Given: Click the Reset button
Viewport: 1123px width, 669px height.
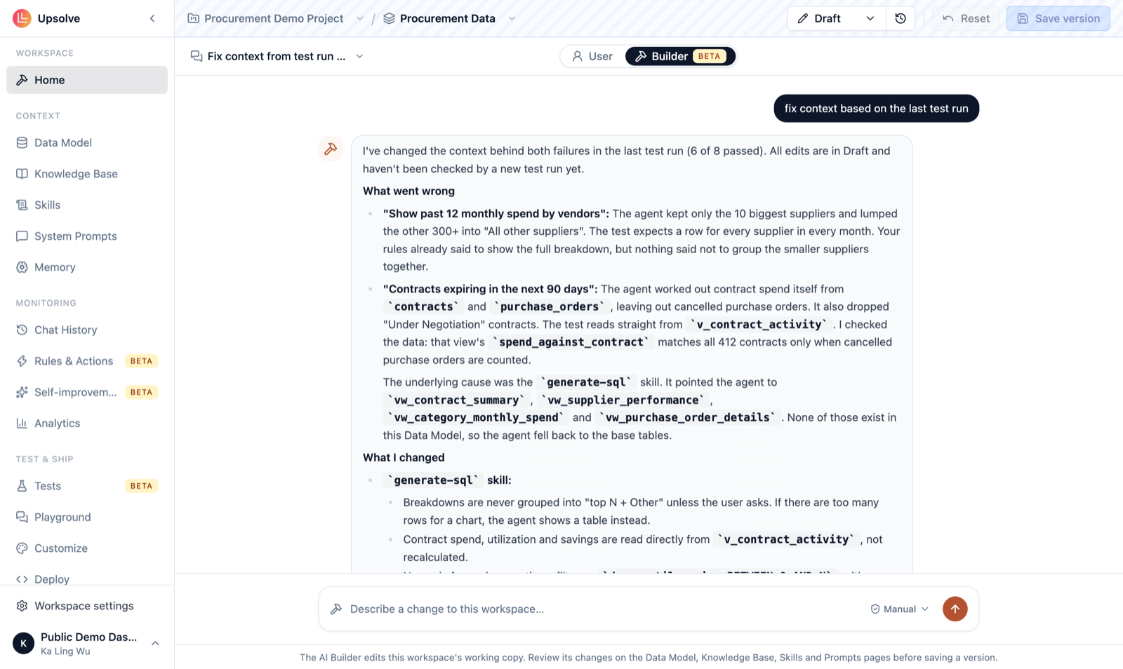Looking at the screenshot, I should pos(966,18).
